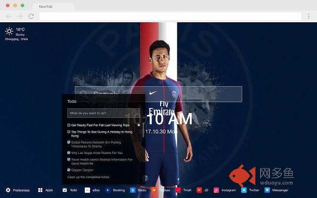Click 'Clean up the completed todos'

(88, 177)
